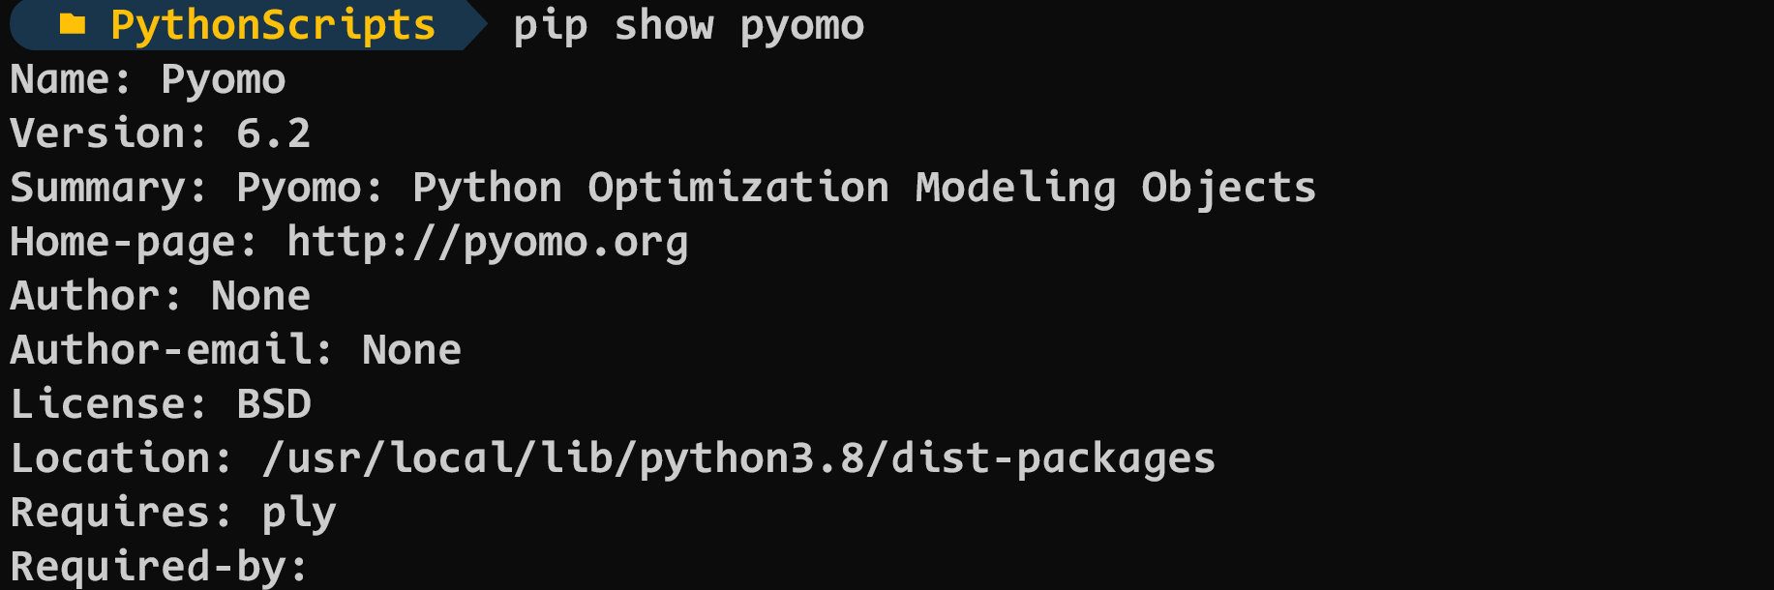Click the "Version:" field label
Image resolution: width=1774 pixels, height=590 pixels.
[108, 133]
